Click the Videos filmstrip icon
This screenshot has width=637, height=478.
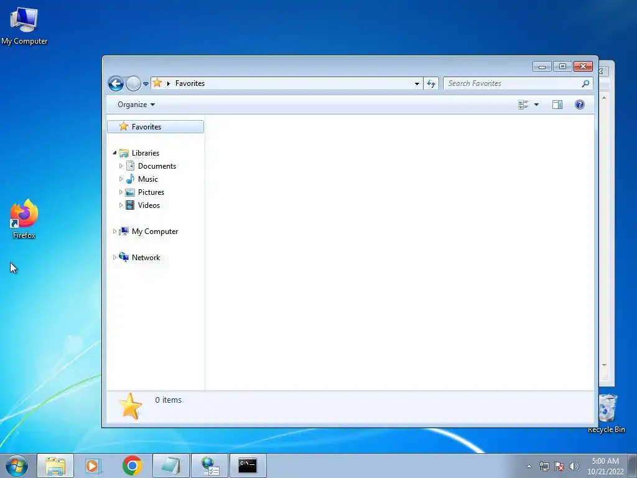(x=130, y=205)
